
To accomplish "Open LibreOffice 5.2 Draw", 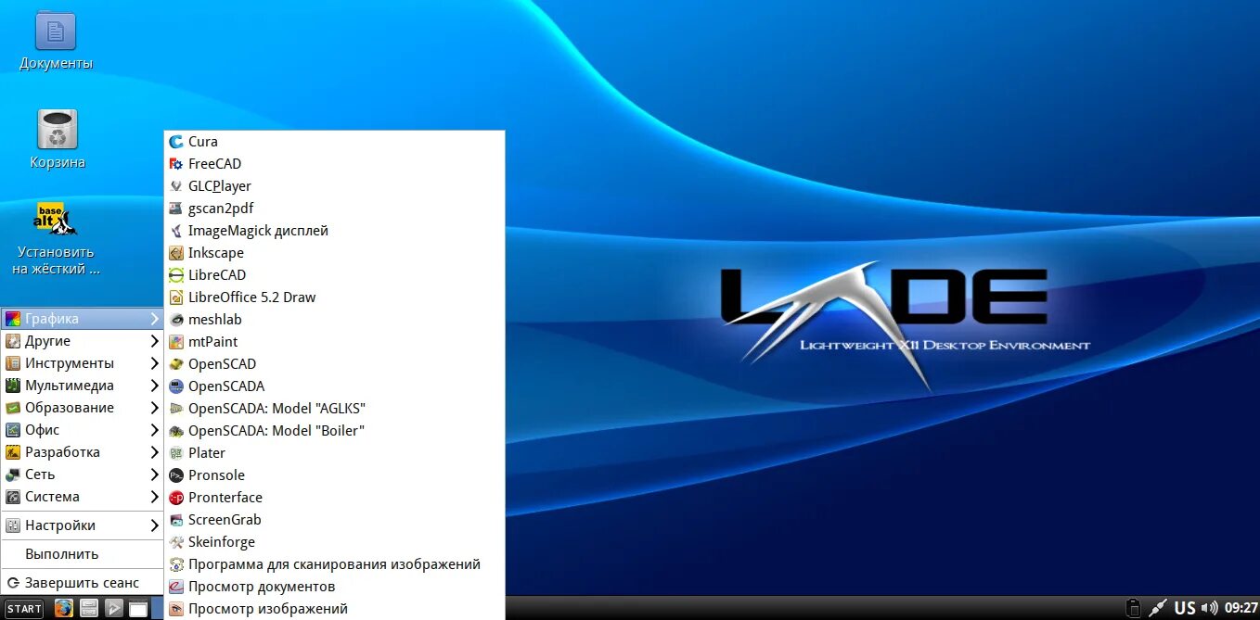I will (x=334, y=297).
